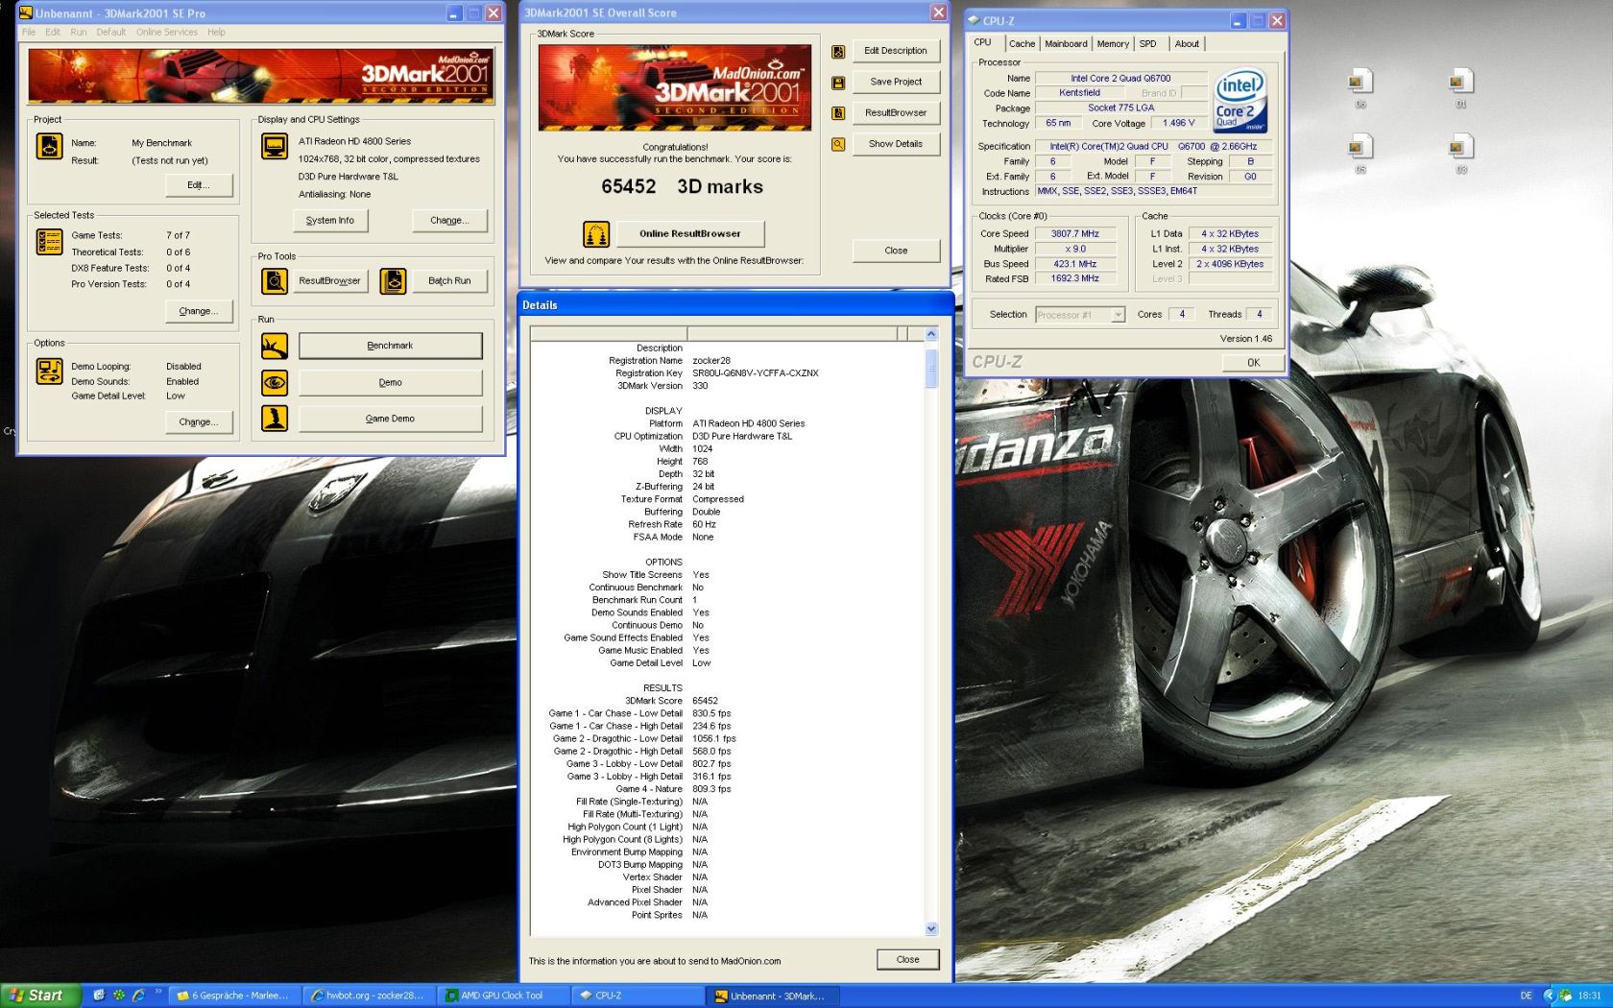1613x1008 pixels.
Task: Click the Save Project disk icon
Action: 838,84
